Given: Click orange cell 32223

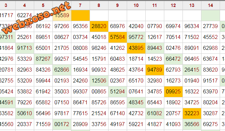Looking at the screenshot, I should click(192, 114).
